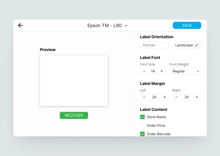Select Portrait orientation

click(154, 45)
